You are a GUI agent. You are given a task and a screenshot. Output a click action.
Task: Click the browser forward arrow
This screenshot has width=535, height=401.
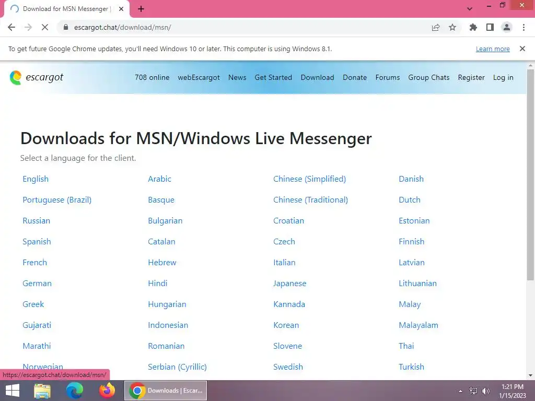pyautogui.click(x=28, y=27)
